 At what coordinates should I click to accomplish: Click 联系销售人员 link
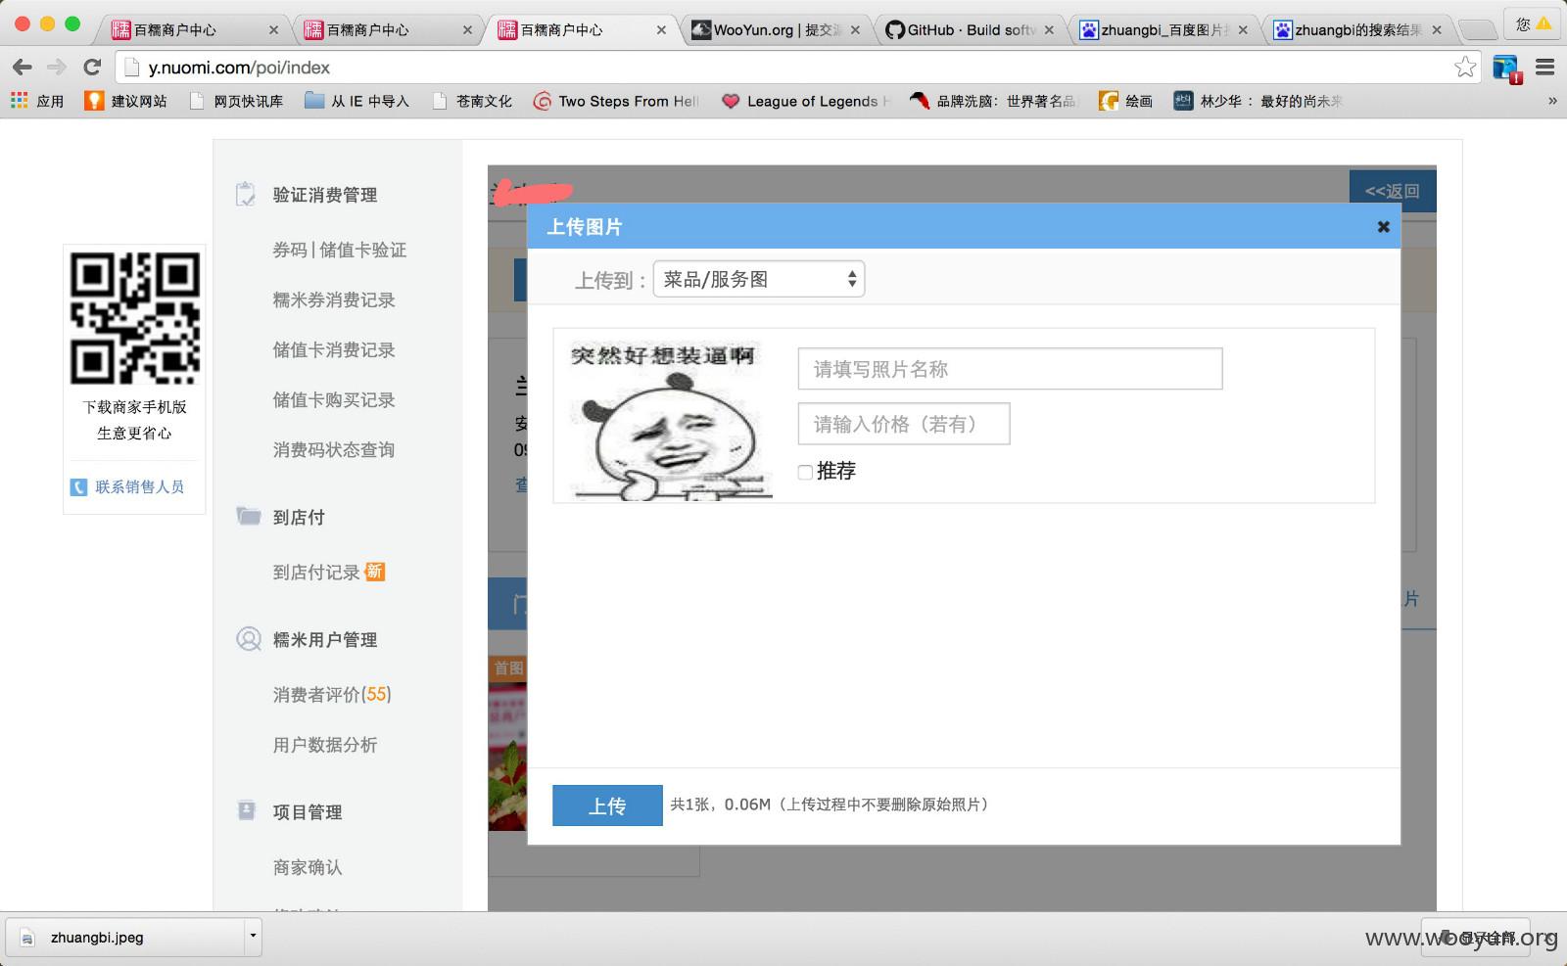point(139,486)
